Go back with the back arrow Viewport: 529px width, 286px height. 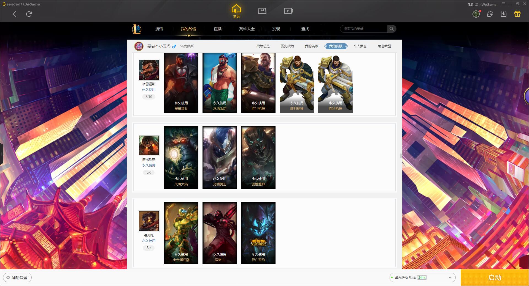pyautogui.click(x=15, y=14)
